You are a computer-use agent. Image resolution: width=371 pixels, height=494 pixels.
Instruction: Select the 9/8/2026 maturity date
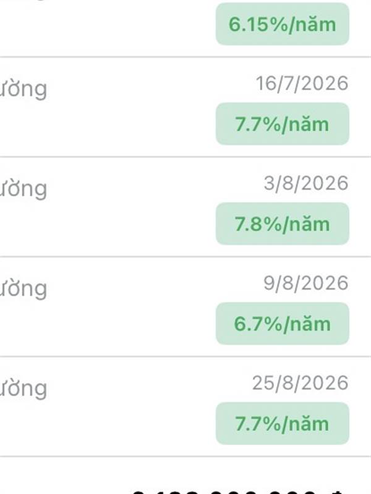(x=305, y=283)
